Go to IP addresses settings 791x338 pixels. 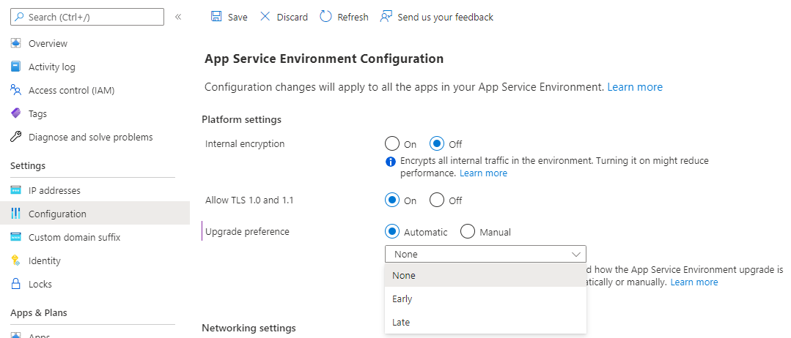click(54, 190)
